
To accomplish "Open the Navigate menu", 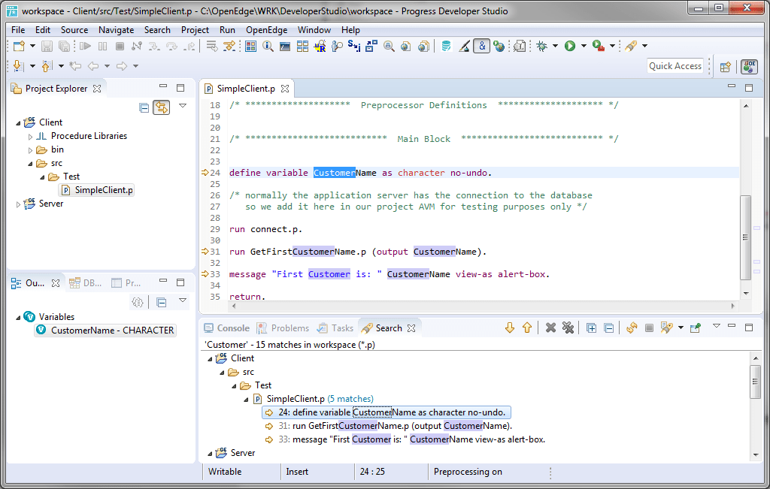I will (x=116, y=30).
